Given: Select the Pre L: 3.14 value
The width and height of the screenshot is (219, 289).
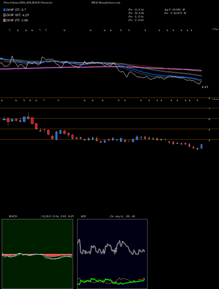Looking at the screenshot, I should pos(136,17).
